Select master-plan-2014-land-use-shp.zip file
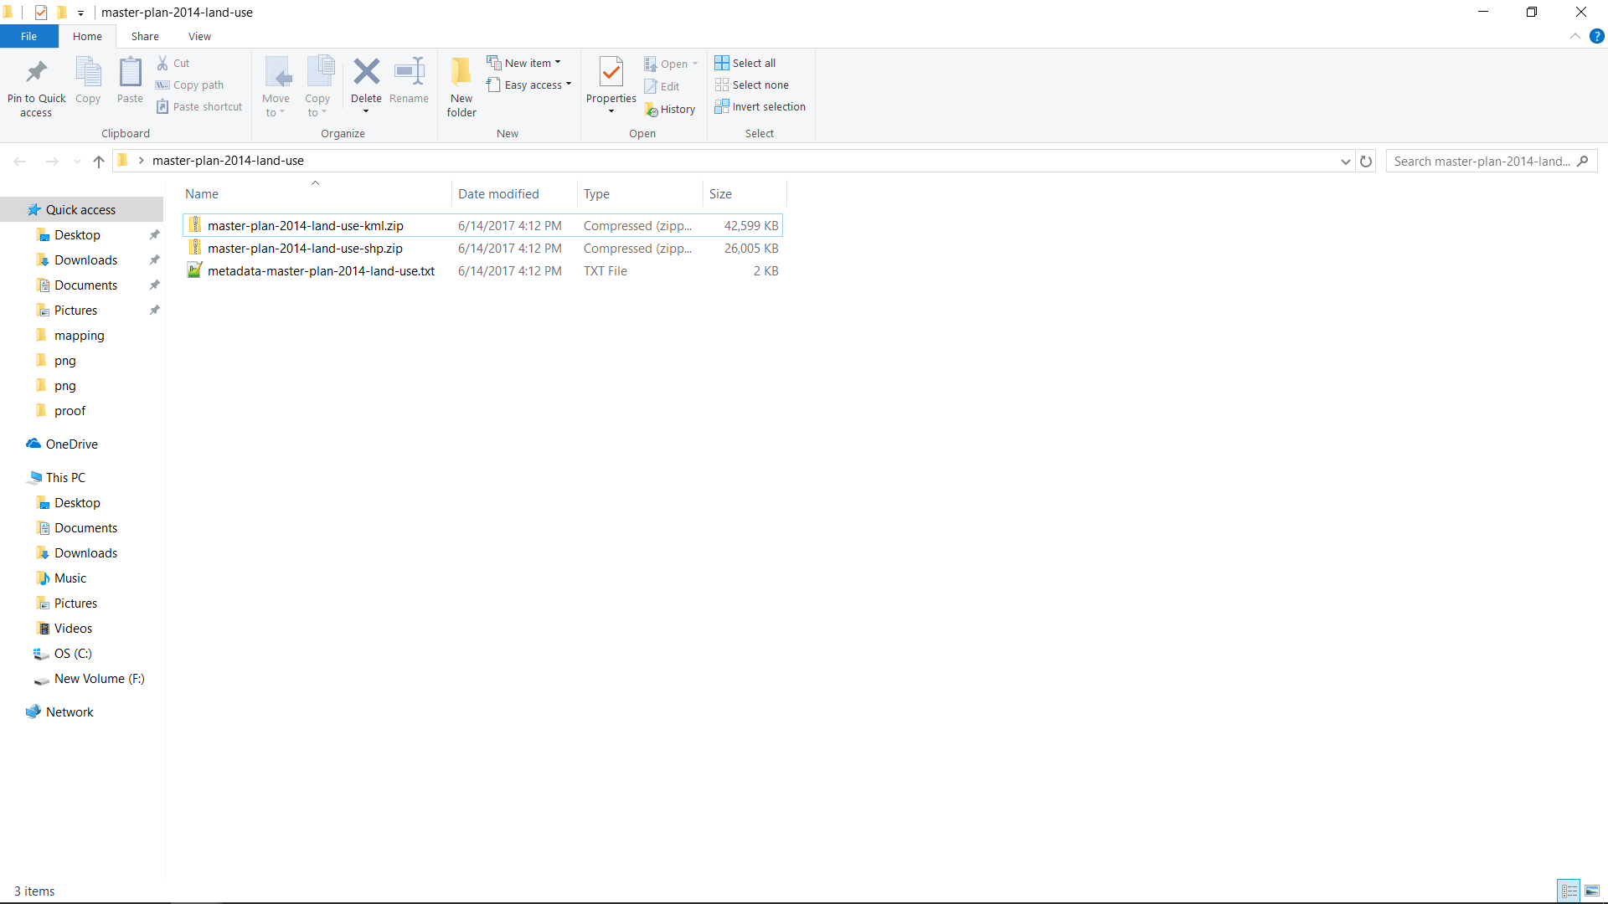Screen dimensions: 1608x904 (305, 249)
